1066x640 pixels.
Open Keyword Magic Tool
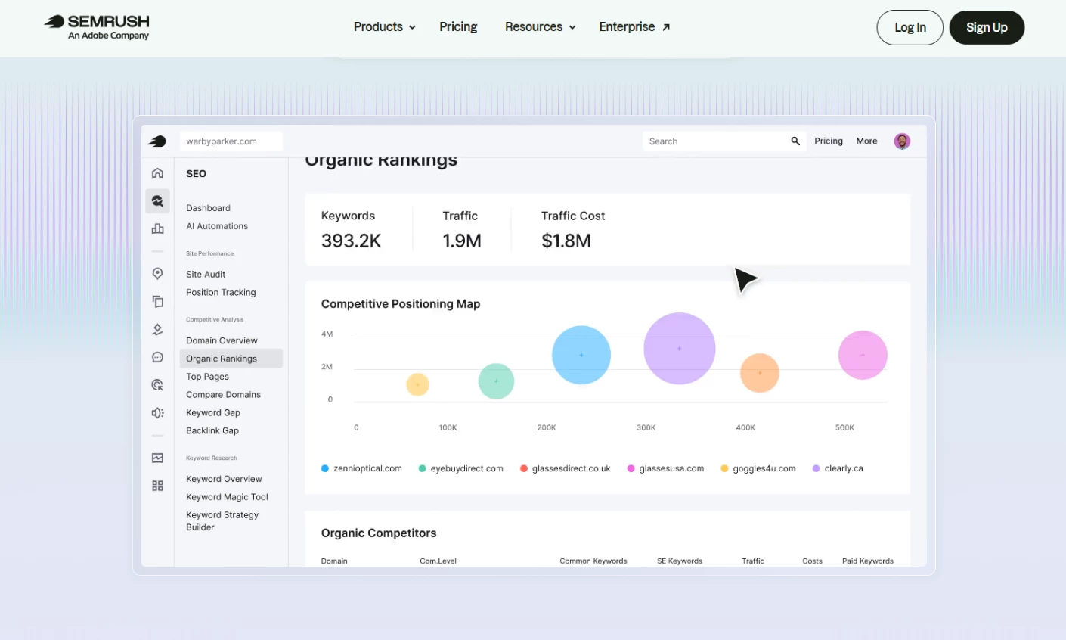pos(227,497)
